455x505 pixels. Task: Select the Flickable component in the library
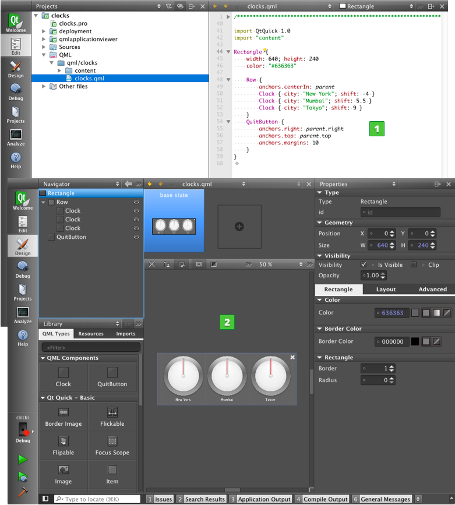(x=112, y=412)
